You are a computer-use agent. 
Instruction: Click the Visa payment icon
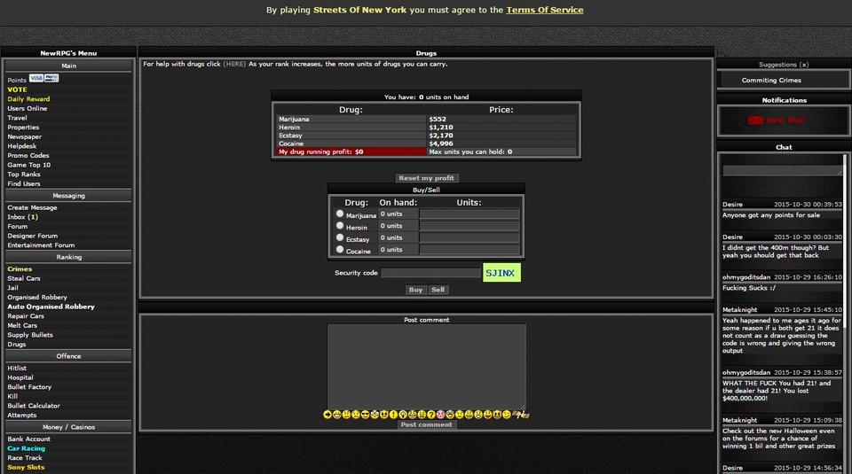coord(36,79)
